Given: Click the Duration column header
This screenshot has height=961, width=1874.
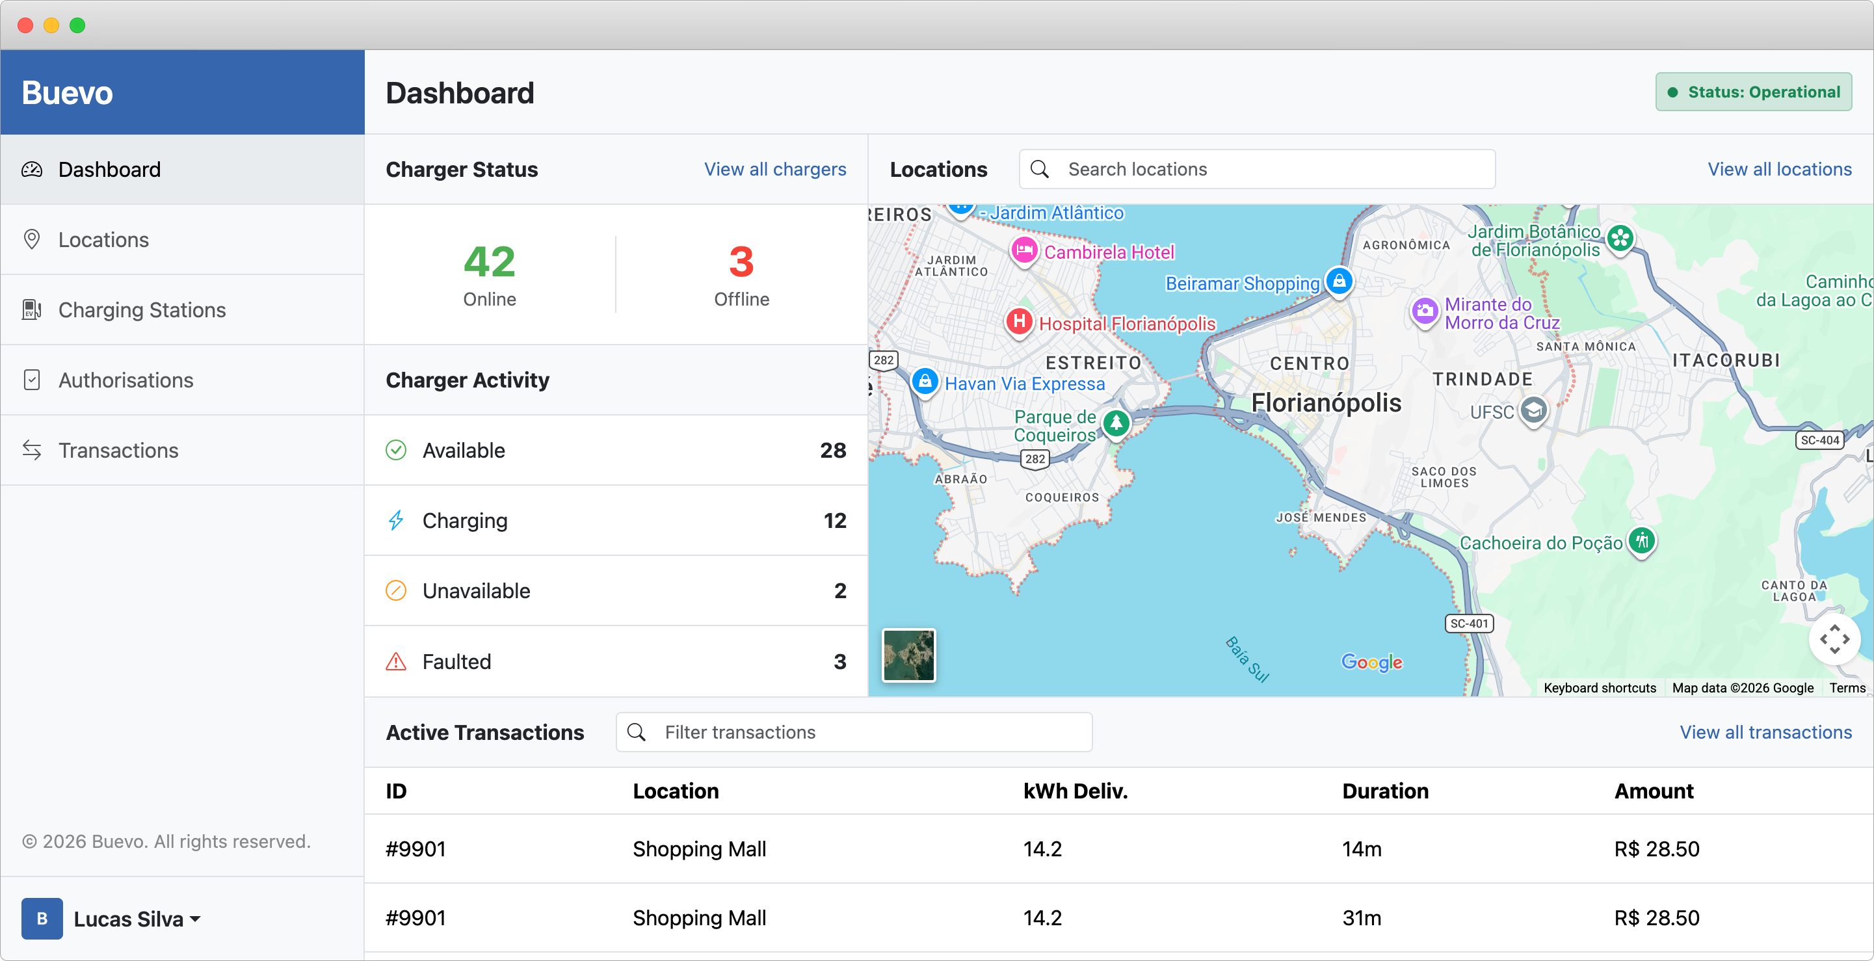Looking at the screenshot, I should pyautogui.click(x=1385, y=791).
